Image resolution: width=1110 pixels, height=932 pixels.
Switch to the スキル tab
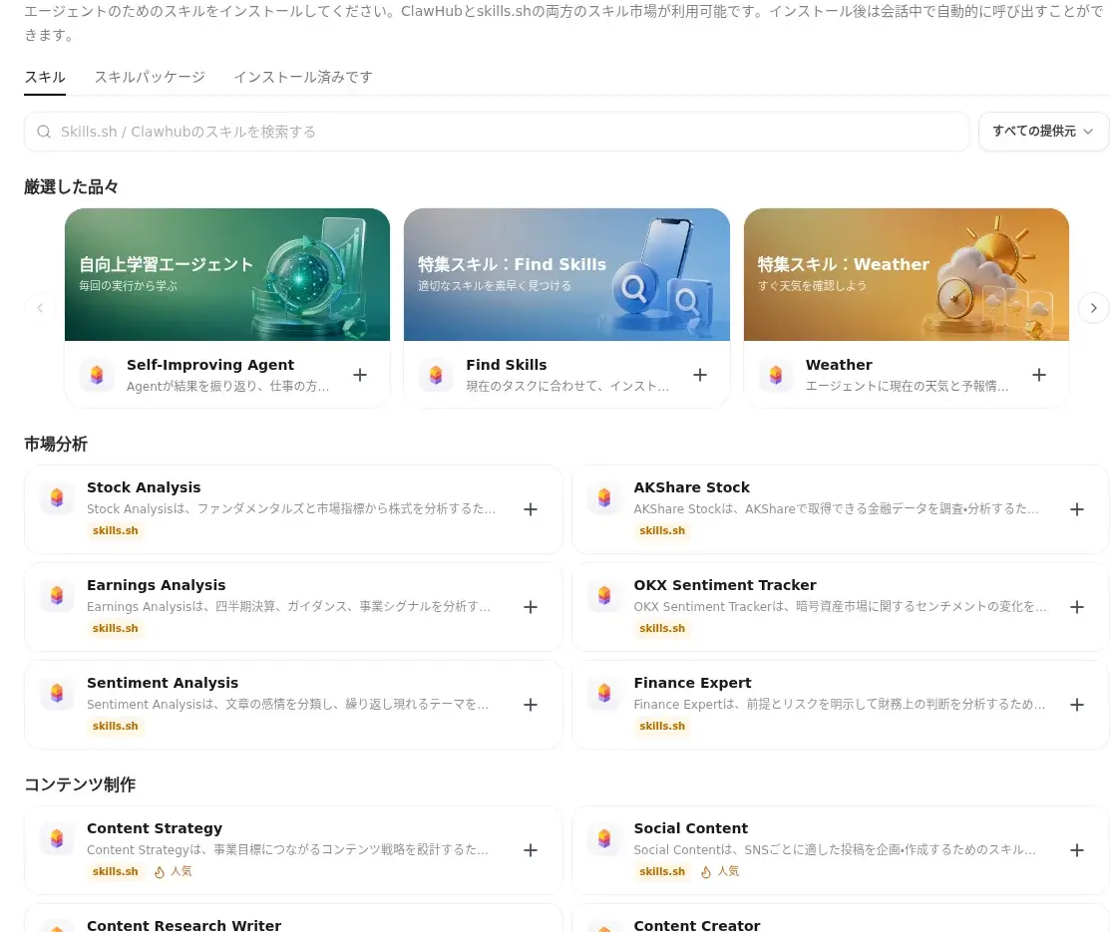click(45, 77)
